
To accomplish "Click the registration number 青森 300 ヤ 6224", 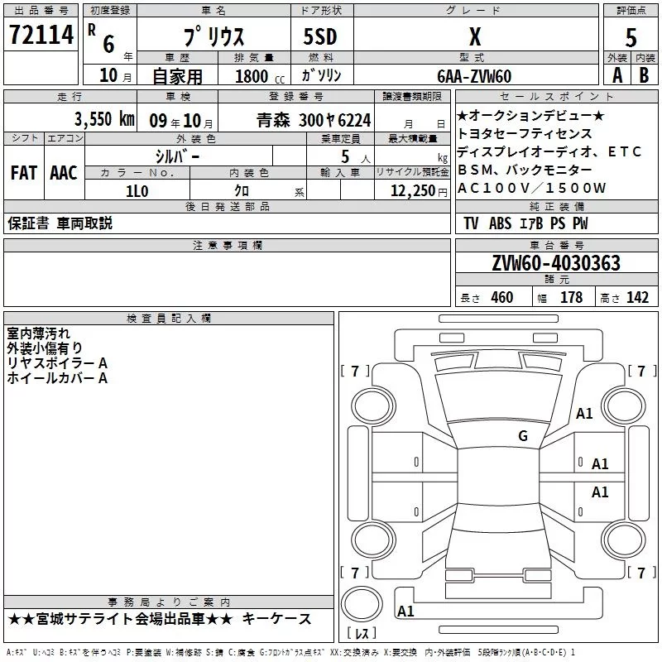I will pos(314,119).
